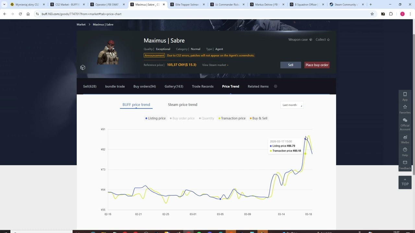View site information icon in address bar

(37, 14)
